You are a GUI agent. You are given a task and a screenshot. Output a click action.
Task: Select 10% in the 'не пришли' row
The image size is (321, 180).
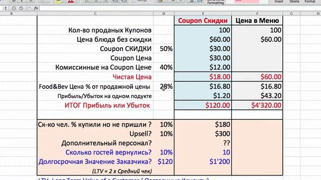tap(164, 124)
